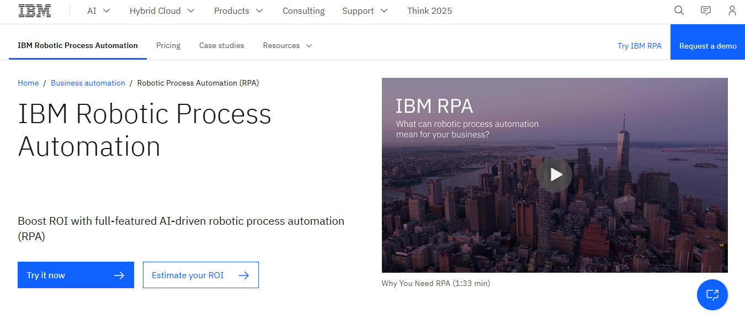Open the Consulting menu item

coord(304,11)
